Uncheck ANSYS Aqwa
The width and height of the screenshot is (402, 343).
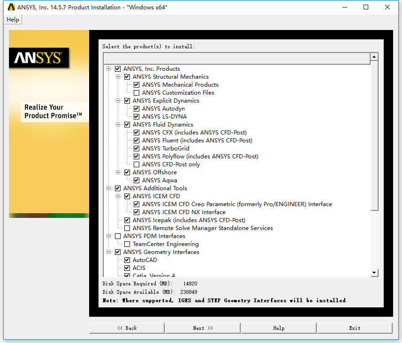(137, 180)
